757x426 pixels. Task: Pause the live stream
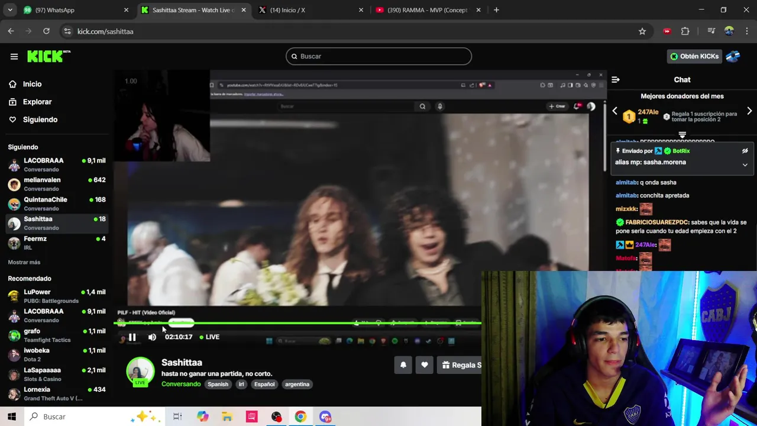(132, 337)
